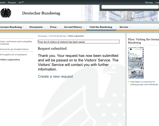Screen dimensions: 159x126
Task: Switch language to Français
Action: (x=12, y=2)
